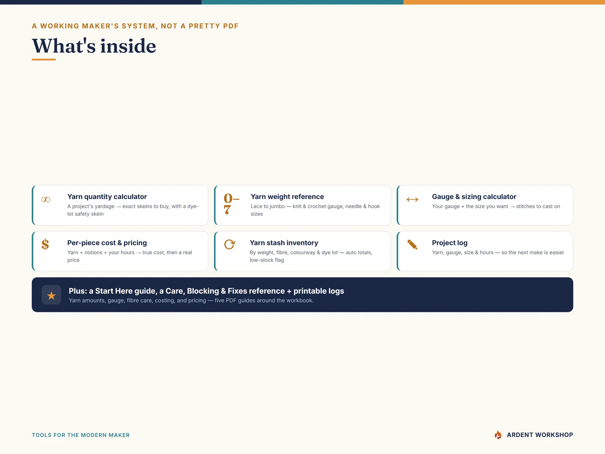Click the circular refresh stash inventory icon
Screen dimensions: 605x454
(x=230, y=244)
